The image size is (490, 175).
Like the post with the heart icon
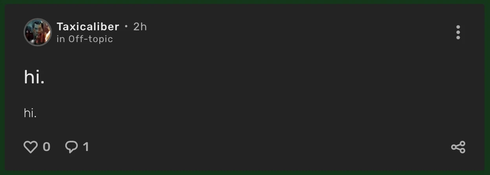[x=31, y=147]
